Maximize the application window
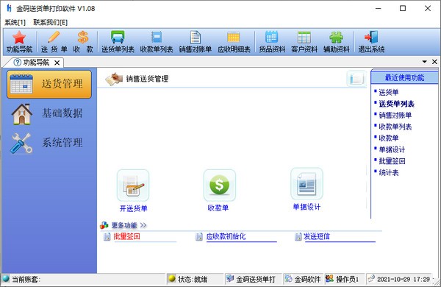 click(403, 8)
